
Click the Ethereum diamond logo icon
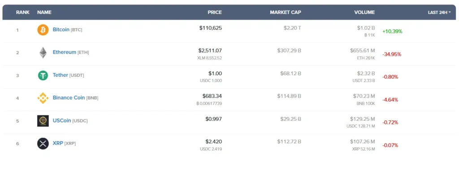[43, 52]
